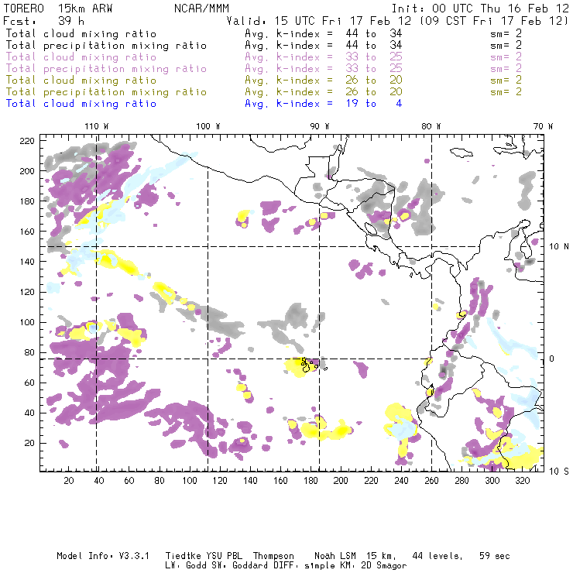This screenshot has width=573, height=573.
Task: Click the '220' tick on the vertical axis
Action: [x=27, y=141]
